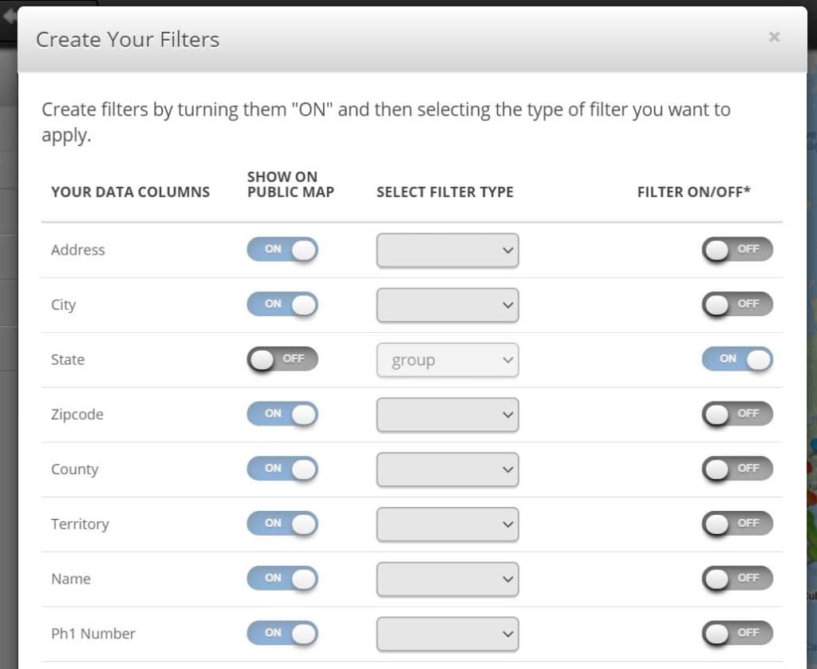Screen dimensions: 817x669
Task: Toggle off the Zipcode public map switch
Action: tap(282, 414)
